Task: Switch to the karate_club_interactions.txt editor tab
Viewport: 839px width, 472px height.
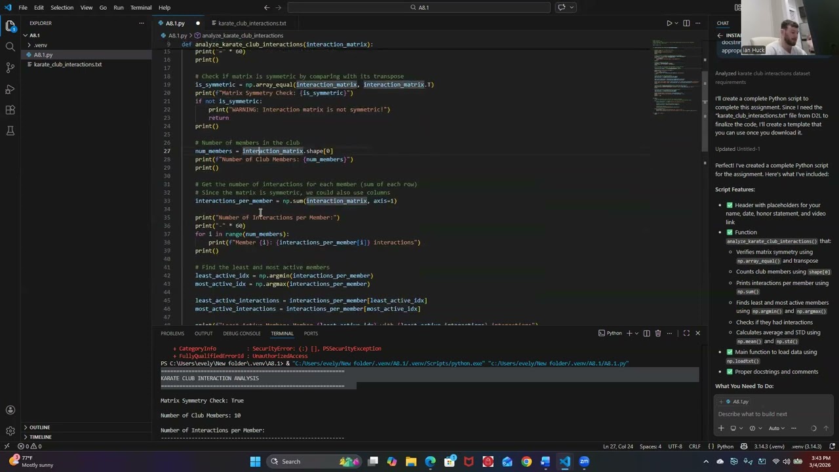Action: click(252, 23)
